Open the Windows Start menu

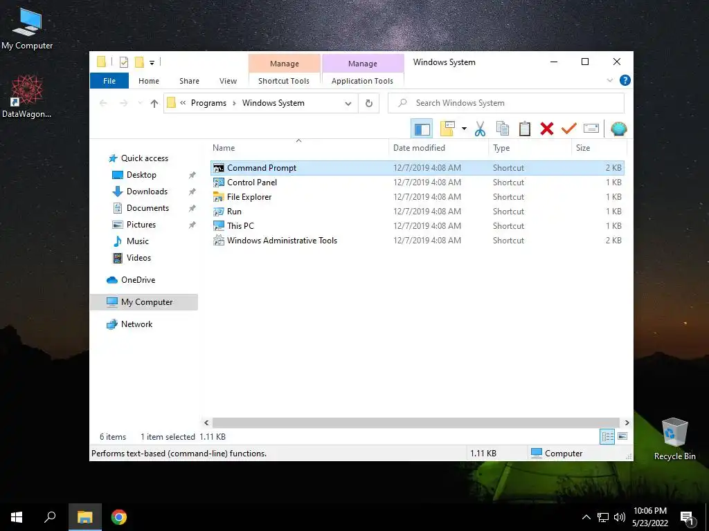click(17, 517)
